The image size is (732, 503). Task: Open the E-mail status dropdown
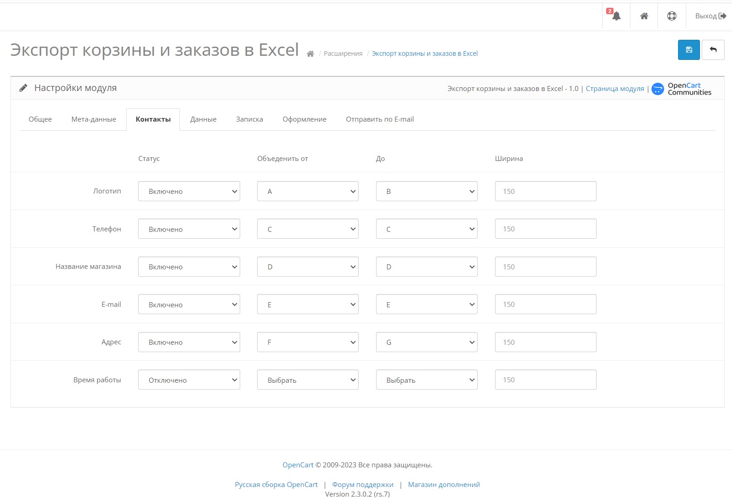(189, 304)
